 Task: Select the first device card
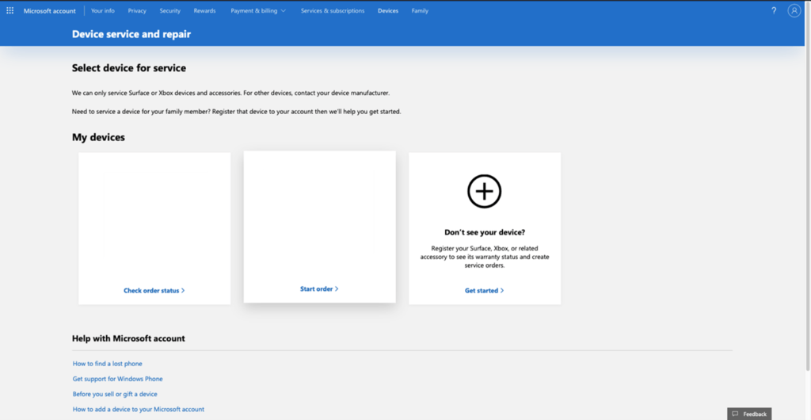click(x=154, y=228)
